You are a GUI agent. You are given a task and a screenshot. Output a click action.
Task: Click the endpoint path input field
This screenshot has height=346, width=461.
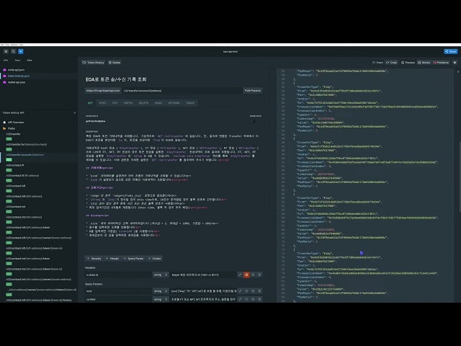pyautogui.click(x=182, y=91)
